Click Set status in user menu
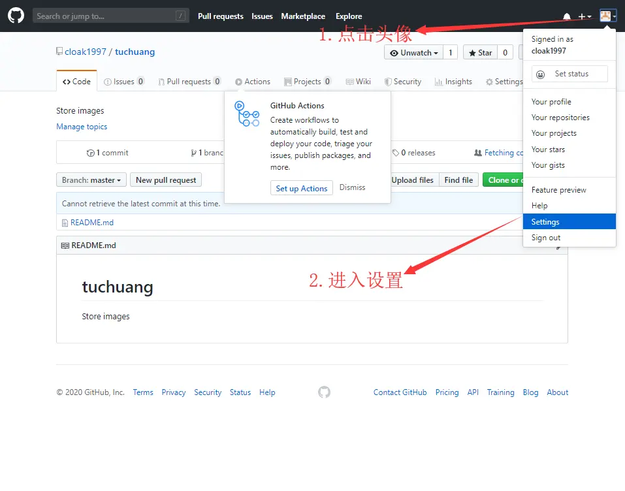The image size is (625, 491). 569,74
